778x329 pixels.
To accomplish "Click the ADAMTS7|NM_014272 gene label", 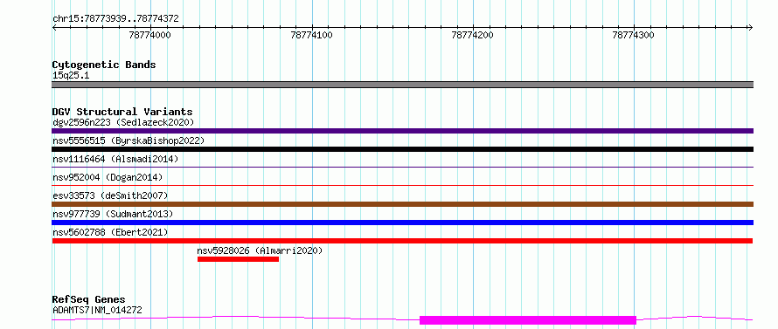I will [97, 310].
